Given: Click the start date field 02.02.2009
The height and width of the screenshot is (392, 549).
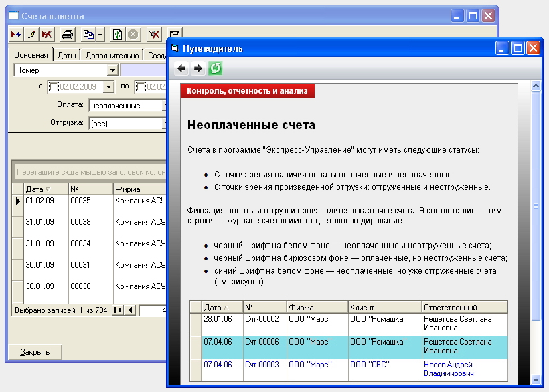Looking at the screenshot, I should click(81, 87).
